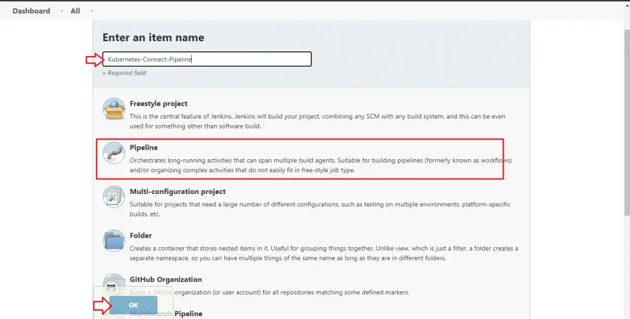The image size is (630, 319).
Task: Pick the Multi-configuration project title
Action: point(178,192)
